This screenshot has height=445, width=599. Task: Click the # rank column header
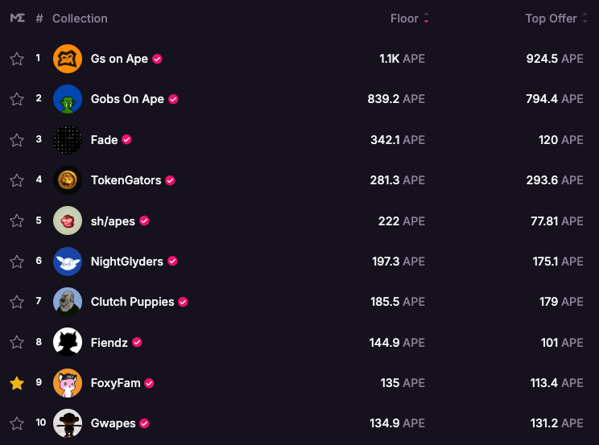coord(39,19)
